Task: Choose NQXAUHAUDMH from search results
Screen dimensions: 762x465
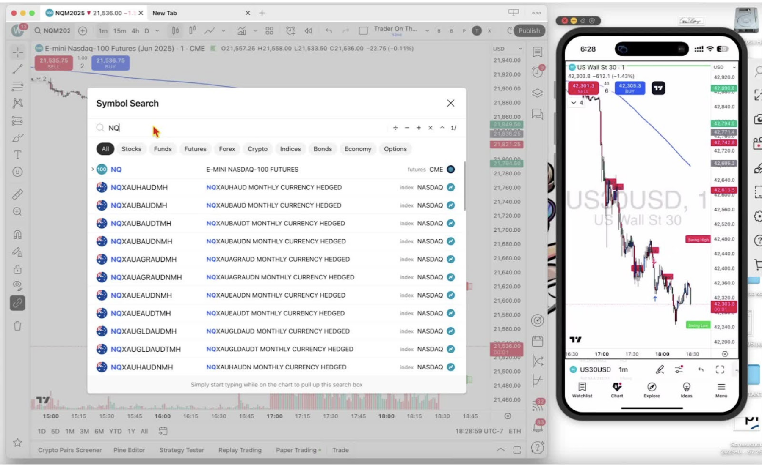Action: point(276,187)
